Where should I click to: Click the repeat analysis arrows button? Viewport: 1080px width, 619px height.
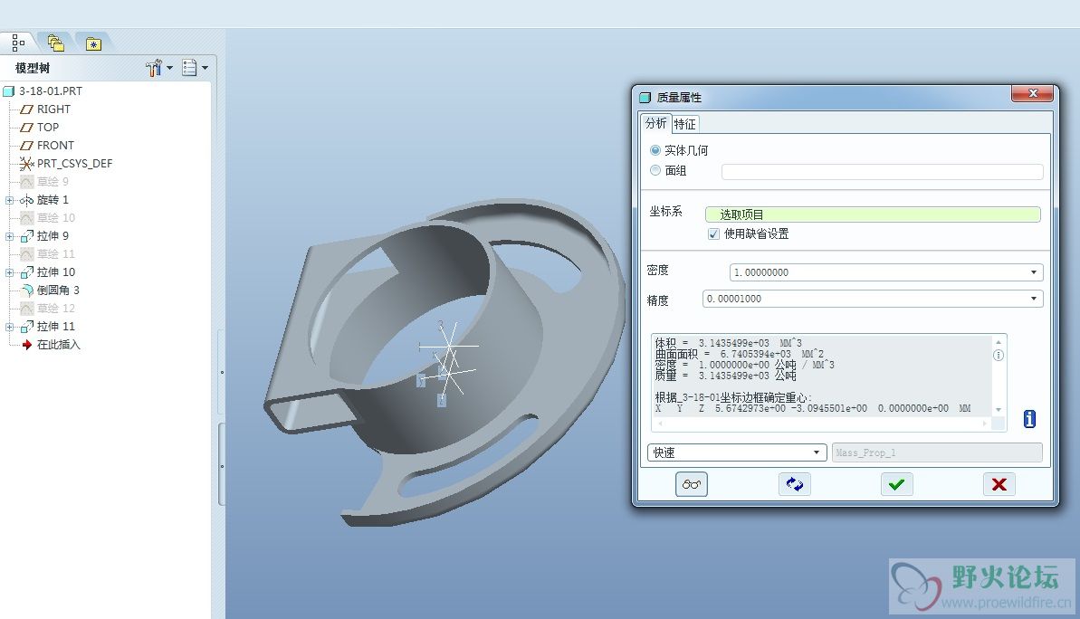[794, 485]
